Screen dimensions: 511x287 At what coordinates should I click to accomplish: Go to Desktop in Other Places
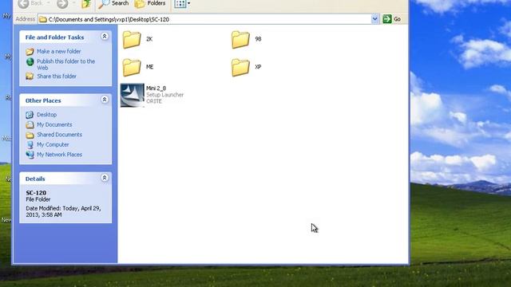coord(46,115)
